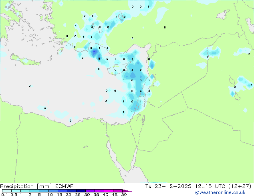
Task: Click the 'ECMWF' model label
Action: (65, 186)
